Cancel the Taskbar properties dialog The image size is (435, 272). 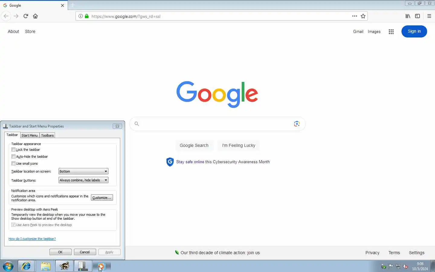coord(85,252)
